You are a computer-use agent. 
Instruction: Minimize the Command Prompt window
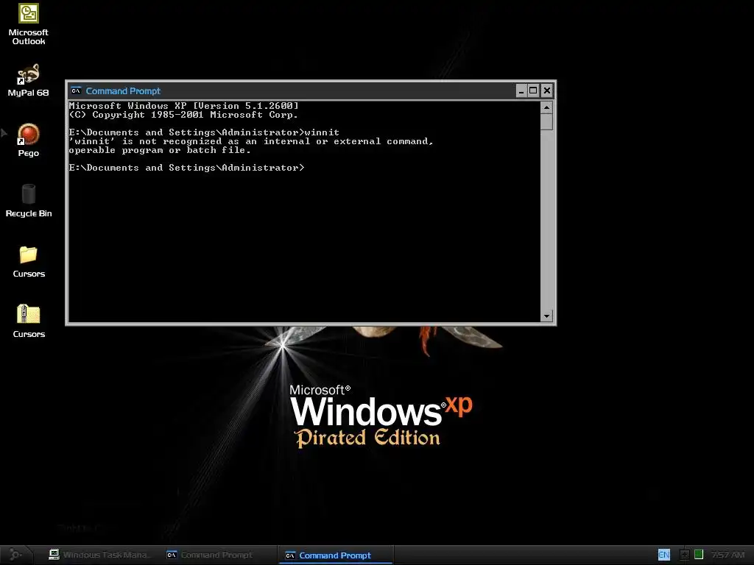(x=521, y=90)
